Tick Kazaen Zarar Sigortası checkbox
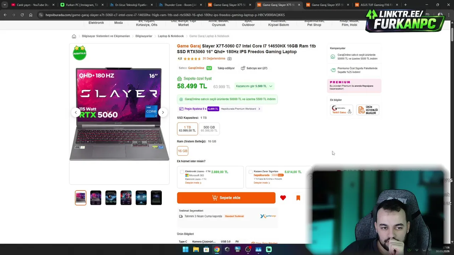Image resolution: width=454 pixels, height=255 pixels. point(250,172)
